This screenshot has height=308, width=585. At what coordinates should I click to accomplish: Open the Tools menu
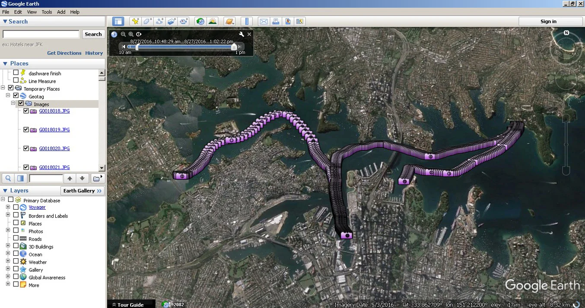(x=47, y=12)
